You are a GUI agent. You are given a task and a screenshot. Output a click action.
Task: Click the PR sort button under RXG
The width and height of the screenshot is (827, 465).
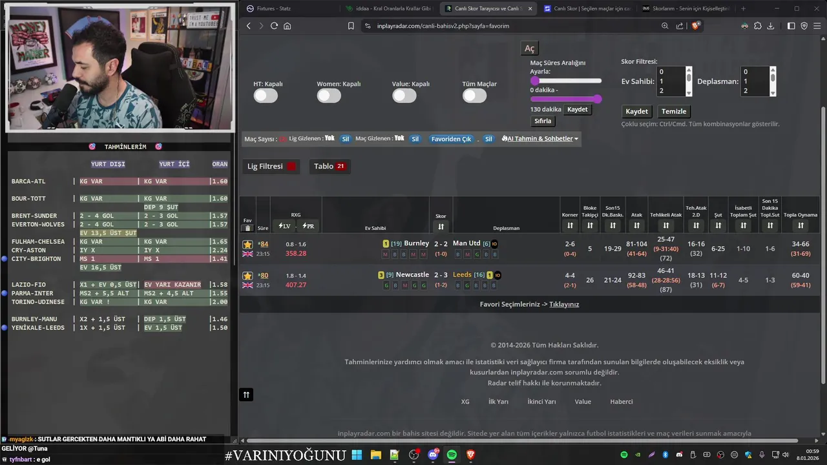308,226
